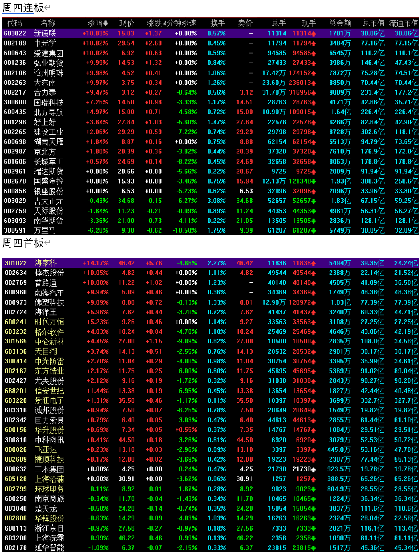Select stock 巨力索具
The width and height of the screenshot is (419, 552).
pyautogui.click(x=49, y=420)
